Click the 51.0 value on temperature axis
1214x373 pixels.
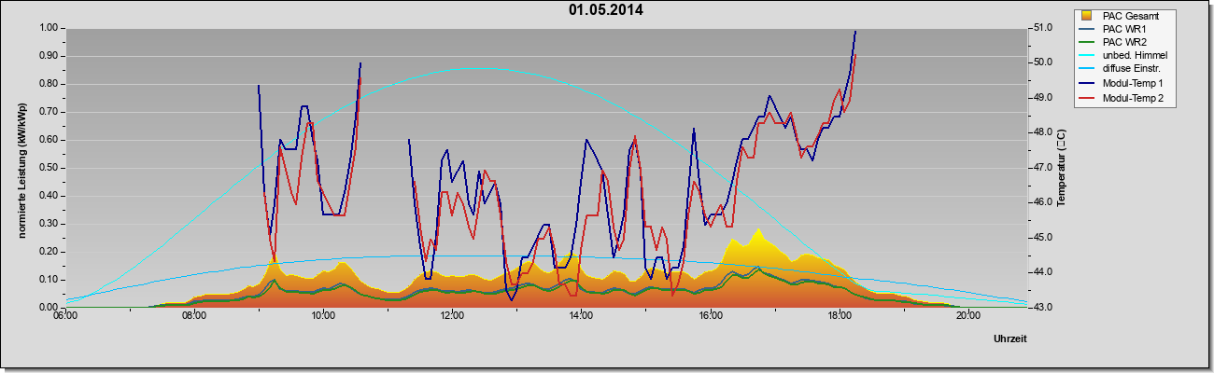1043,28
